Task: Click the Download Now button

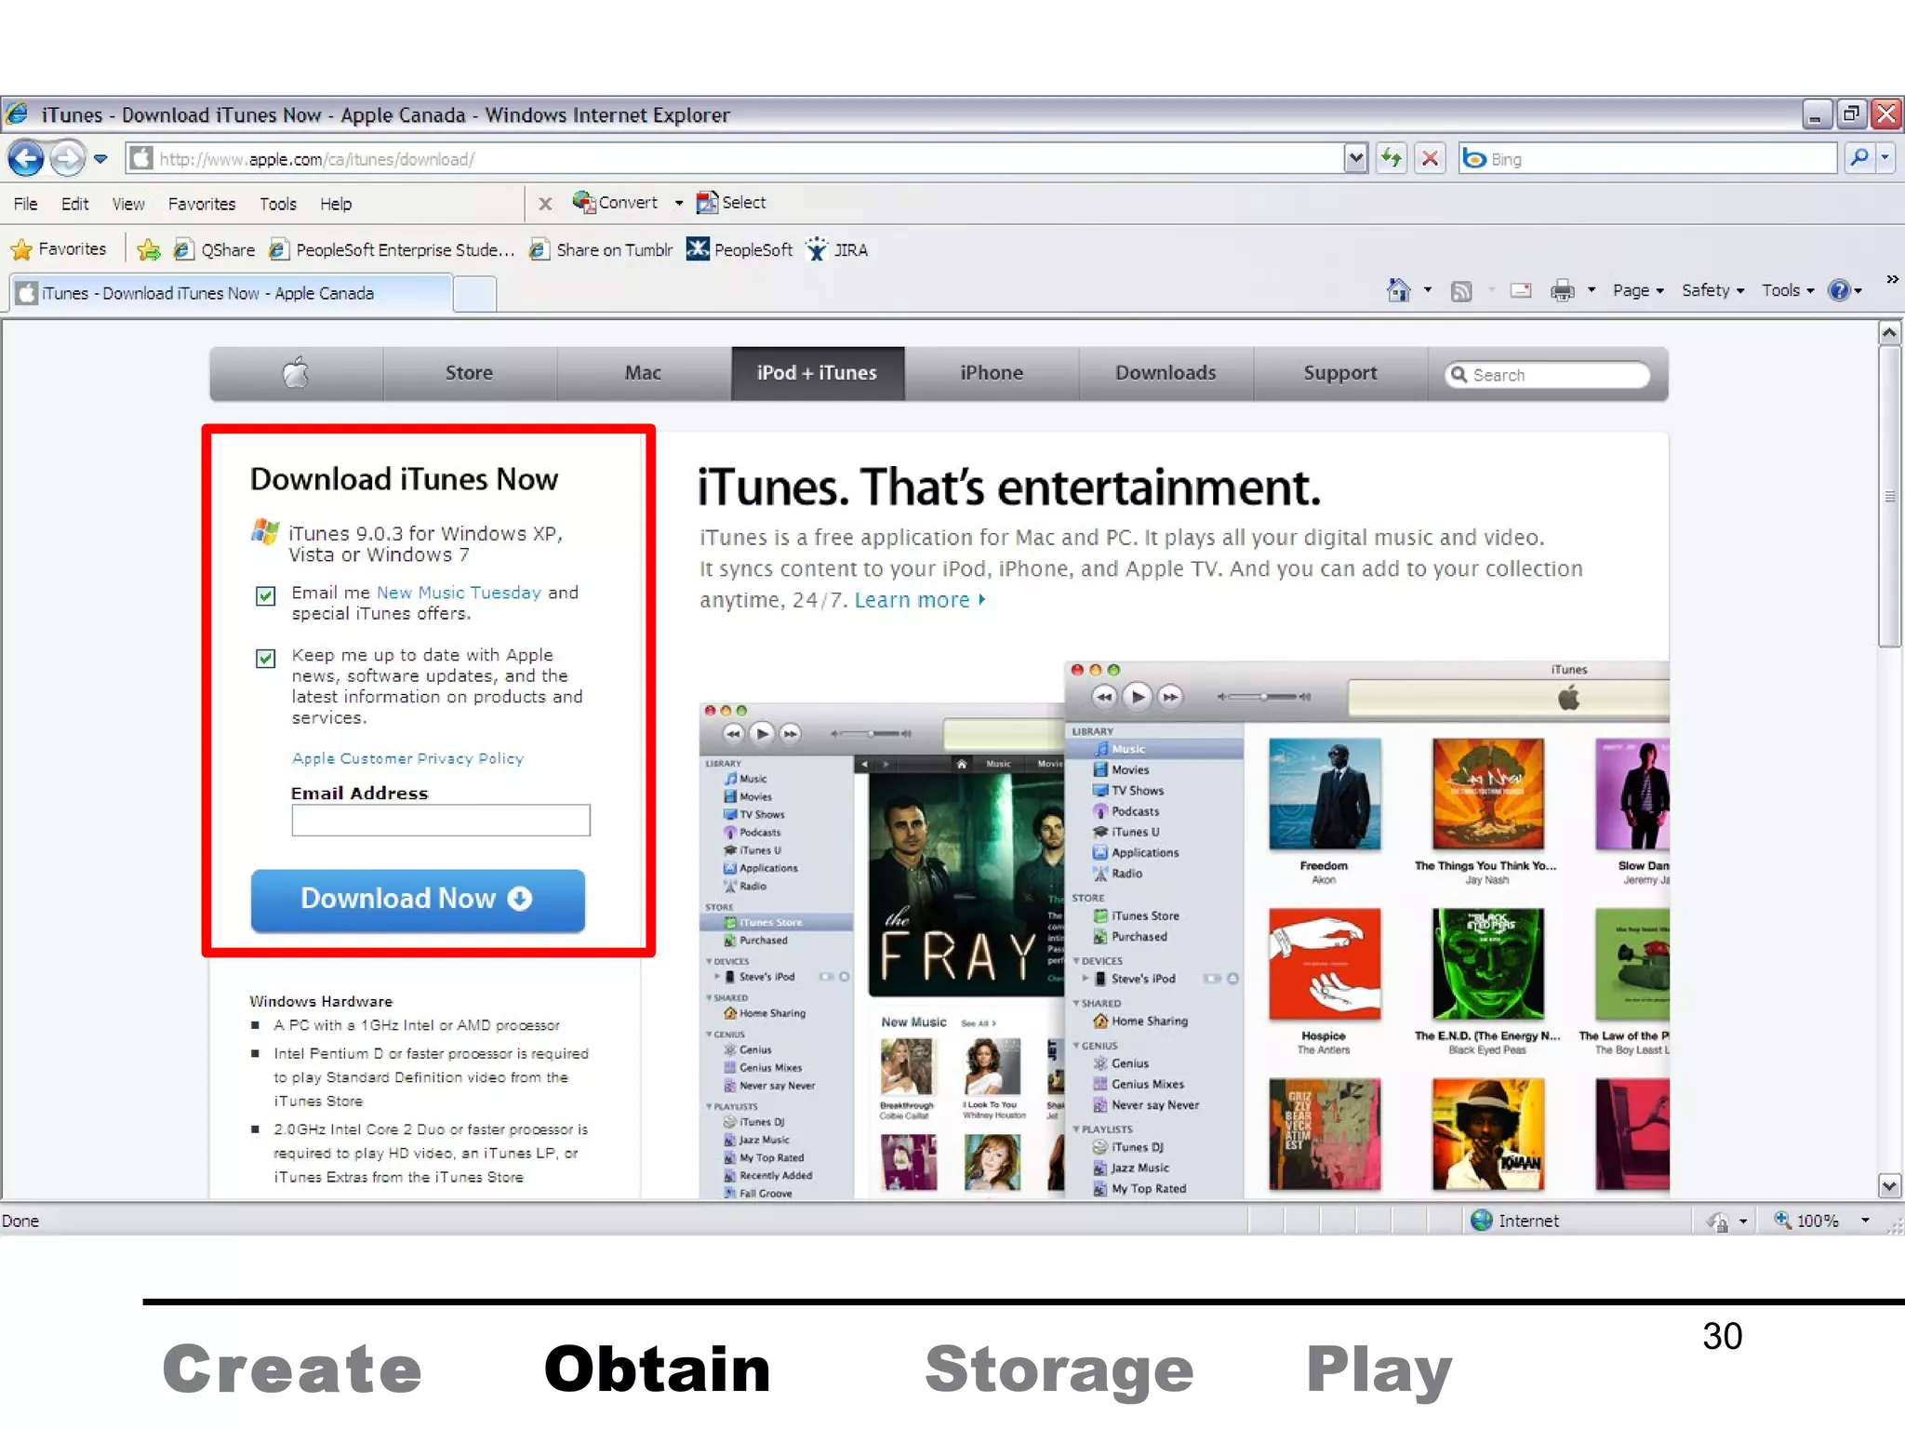Action: [x=418, y=900]
